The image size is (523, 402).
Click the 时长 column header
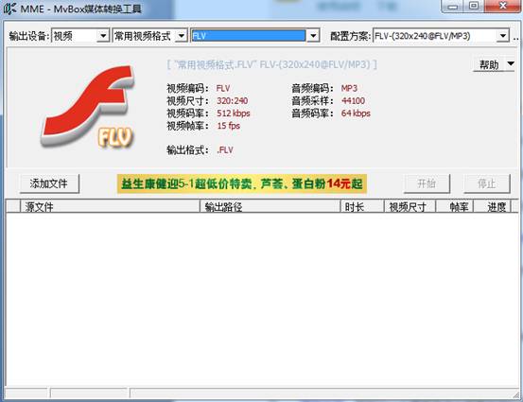click(x=362, y=207)
